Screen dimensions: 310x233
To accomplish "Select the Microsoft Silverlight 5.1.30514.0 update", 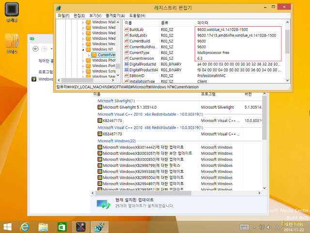I will (x=129, y=107).
